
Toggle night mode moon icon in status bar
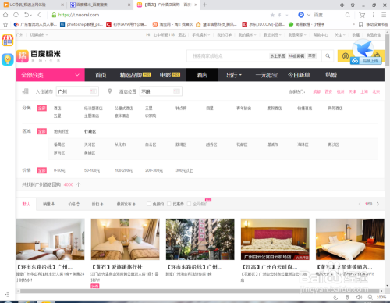[x=335, y=297]
